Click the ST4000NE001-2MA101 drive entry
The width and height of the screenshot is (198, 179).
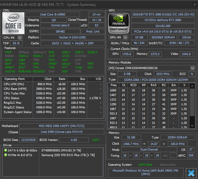click(x=61, y=150)
